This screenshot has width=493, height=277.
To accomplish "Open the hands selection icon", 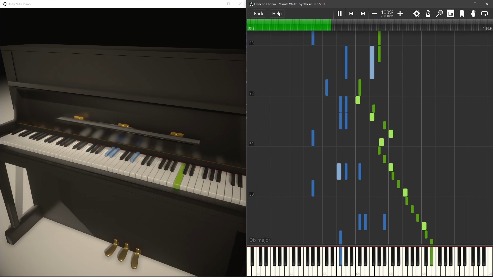I will (473, 14).
